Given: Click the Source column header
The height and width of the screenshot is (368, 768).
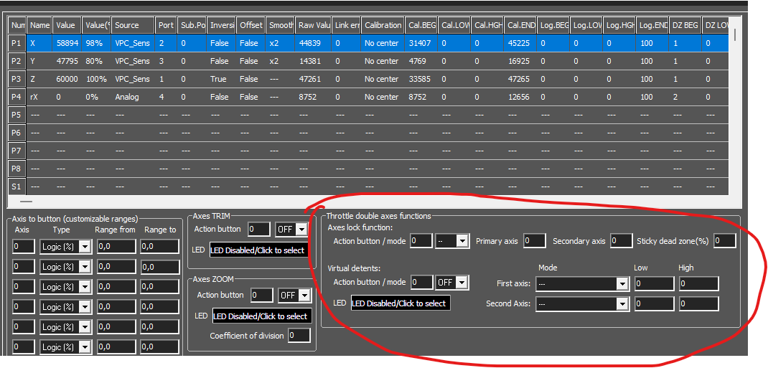Looking at the screenshot, I should pyautogui.click(x=134, y=25).
